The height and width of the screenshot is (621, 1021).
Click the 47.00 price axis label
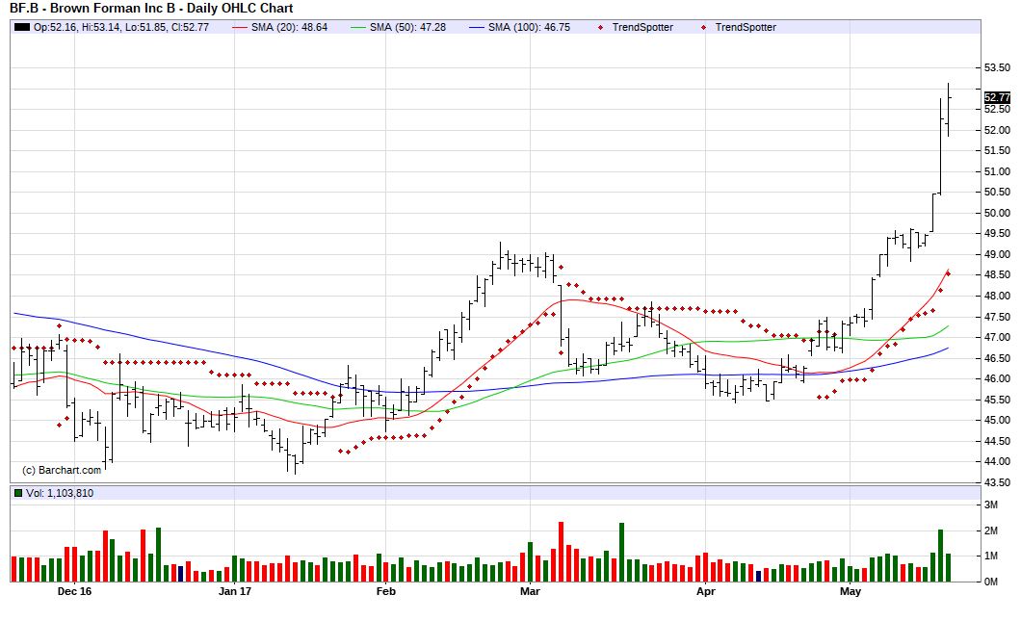point(997,337)
